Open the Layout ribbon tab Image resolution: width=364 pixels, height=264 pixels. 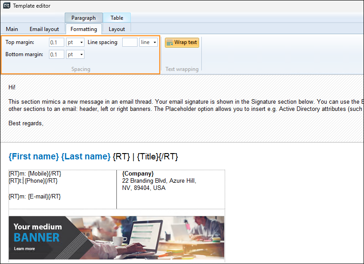(116, 29)
